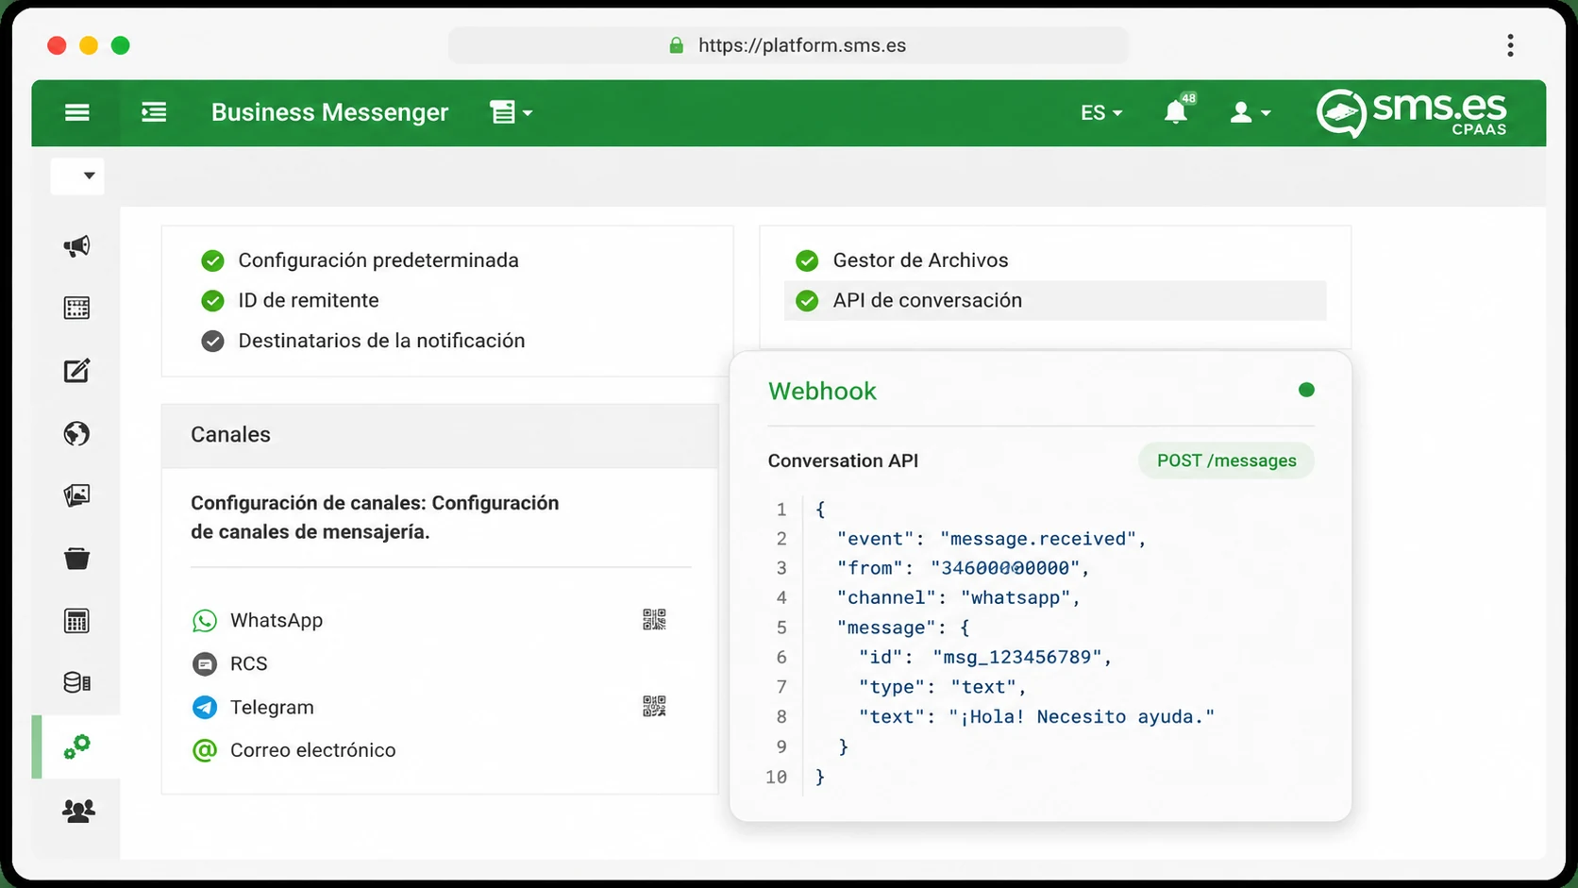Toggle the indented list sidebar icon

[154, 112]
